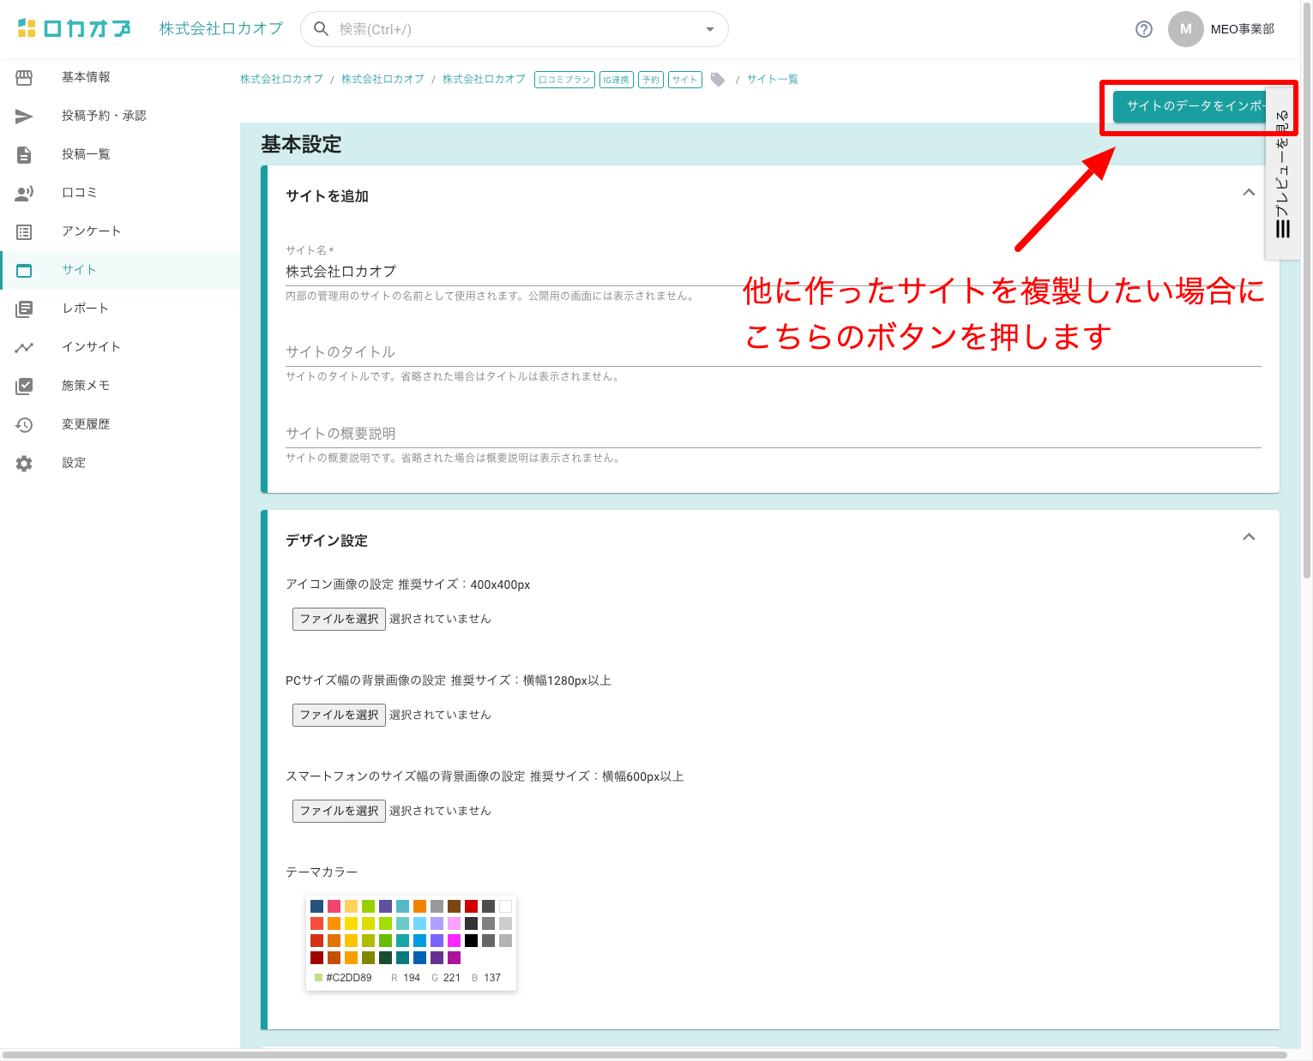Image resolution: width=1313 pixels, height=1061 pixels.
Task: Click the サイトのタイトル input field
Action: 772,352
